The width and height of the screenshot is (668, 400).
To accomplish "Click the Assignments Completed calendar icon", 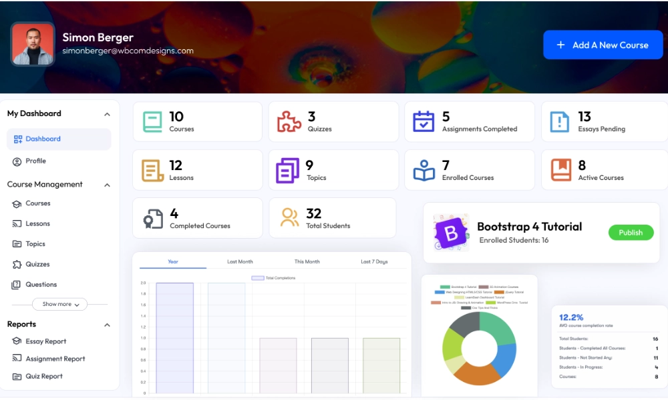I will [x=424, y=121].
